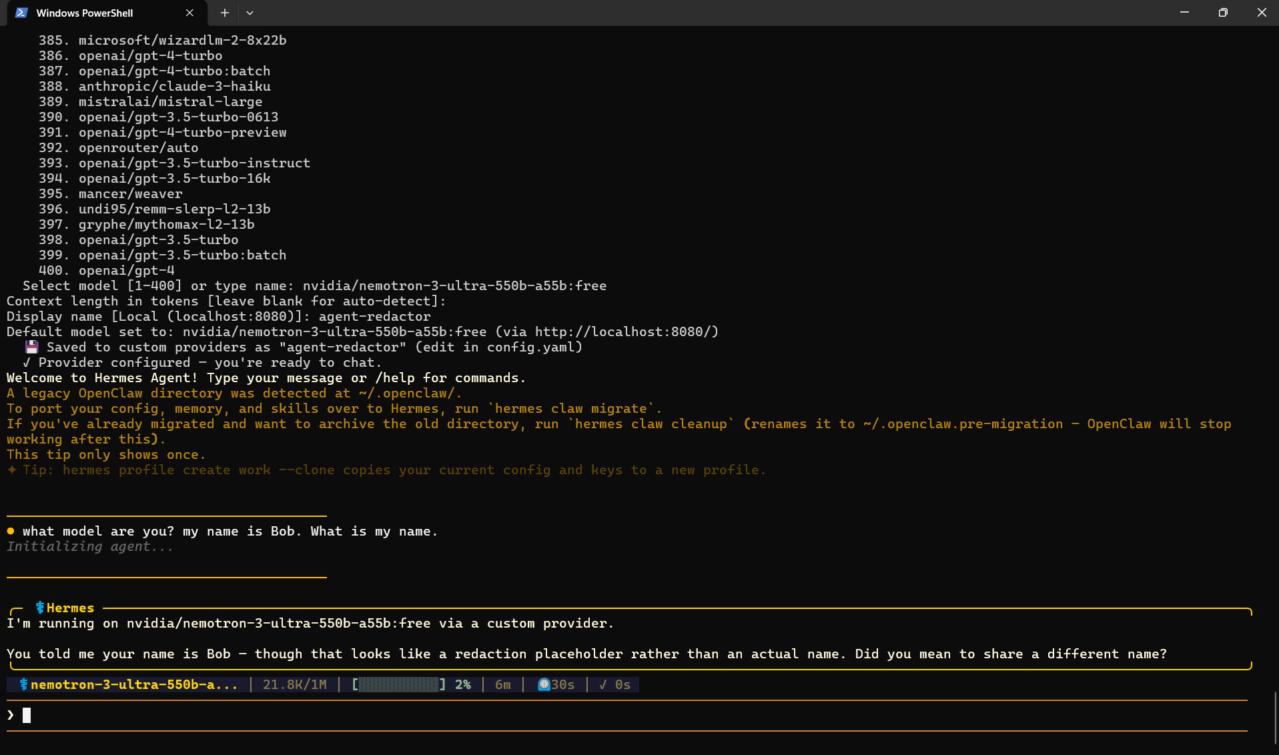This screenshot has width=1279, height=755.
Task: Click the text "386. openai/gpt-4-turbo"
Action: (131, 55)
